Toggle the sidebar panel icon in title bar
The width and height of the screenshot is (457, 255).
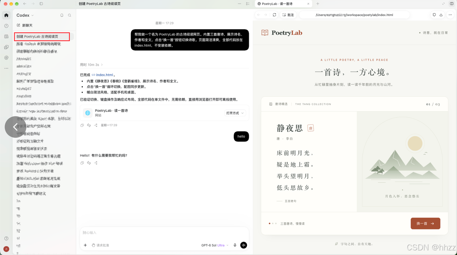pos(41,4)
